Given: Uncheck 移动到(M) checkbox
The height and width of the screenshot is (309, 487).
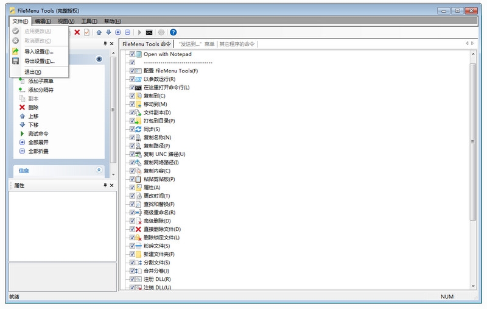Looking at the screenshot, I should pyautogui.click(x=132, y=104).
